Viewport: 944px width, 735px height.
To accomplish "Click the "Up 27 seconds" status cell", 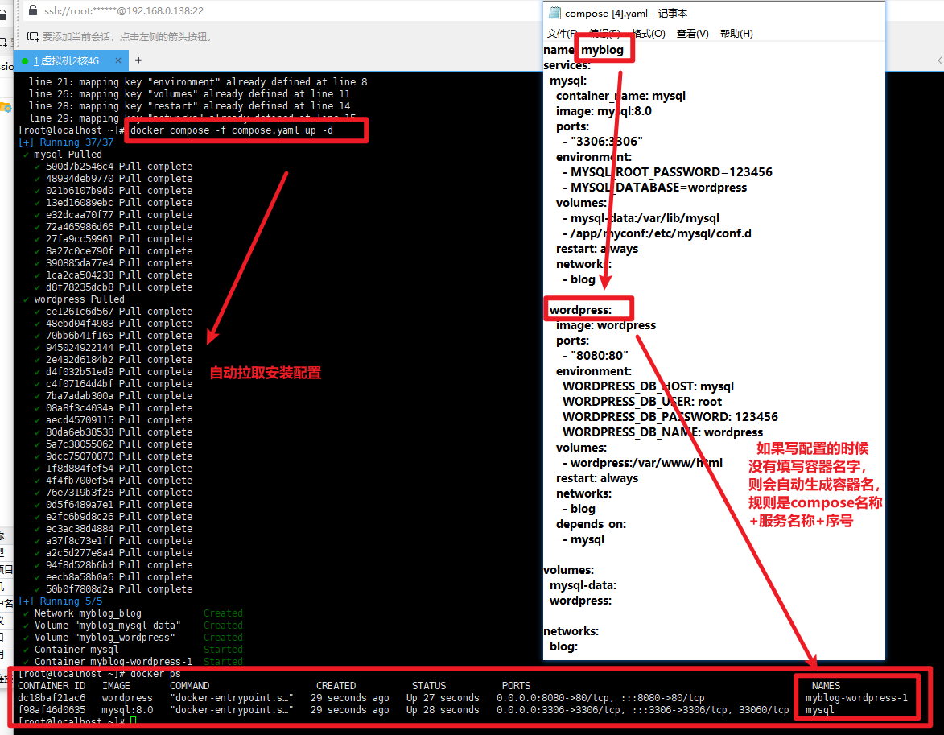I will click(x=443, y=698).
